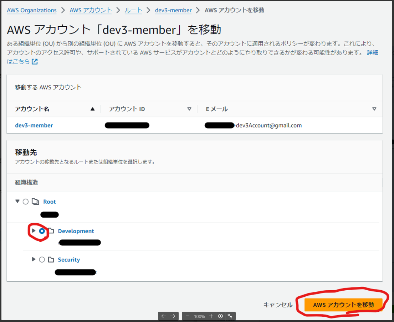Click the キャンセル button

(278, 305)
